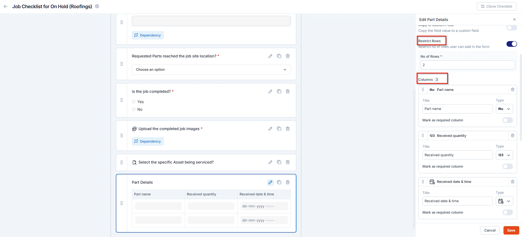Grab drag handle of Received date & time column
Viewport: 522px width, 237px height.
coord(423,181)
